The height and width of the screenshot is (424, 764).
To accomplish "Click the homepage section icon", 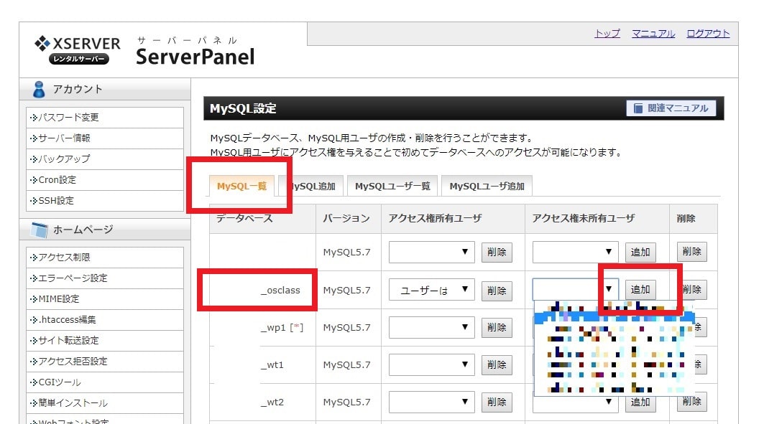I will 40,230.
